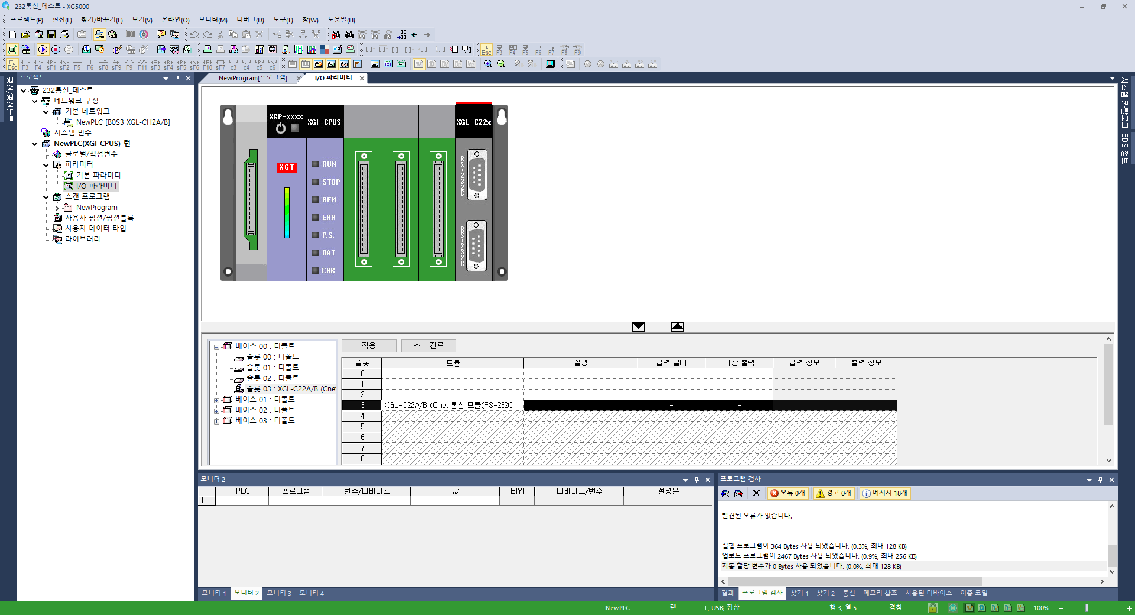Image resolution: width=1135 pixels, height=615 pixels.
Task: Filter by the 메시지 18개 button
Action: coord(885,493)
